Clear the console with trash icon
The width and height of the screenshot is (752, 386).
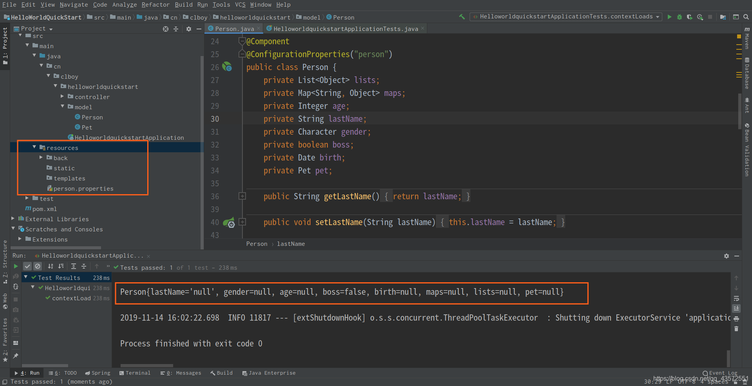tap(736, 329)
